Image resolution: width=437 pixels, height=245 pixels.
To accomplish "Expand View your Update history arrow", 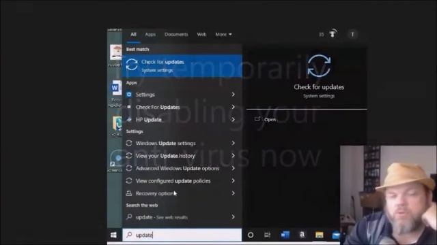I will point(233,156).
